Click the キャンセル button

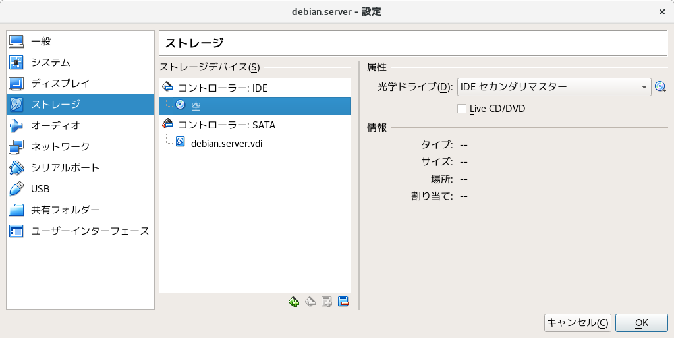tap(578, 323)
